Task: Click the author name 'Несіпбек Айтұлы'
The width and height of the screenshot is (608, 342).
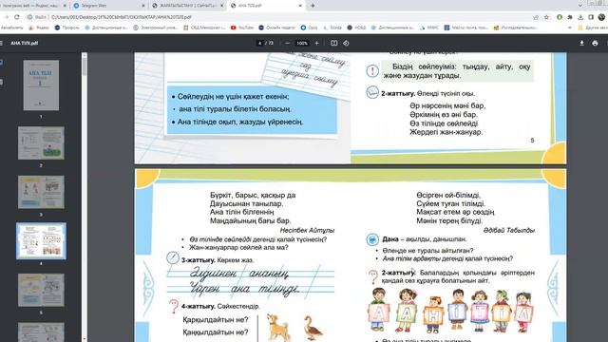Action: coord(307,230)
